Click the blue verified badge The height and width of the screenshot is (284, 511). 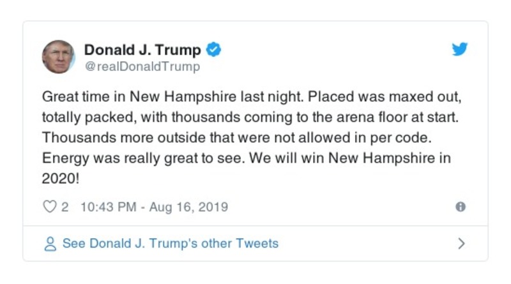[x=215, y=50]
